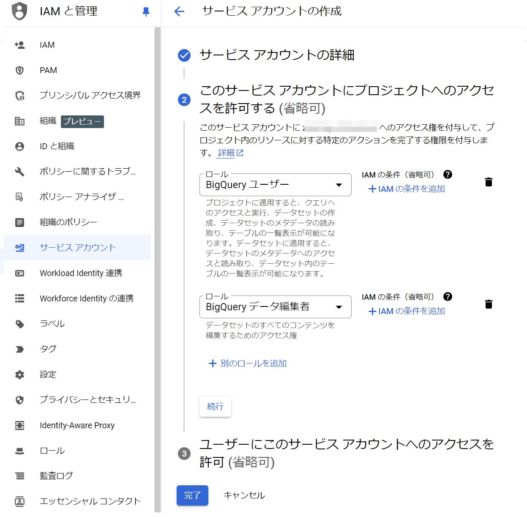Image resolution: width=527 pixels, height=517 pixels.
Task: Delete the BigQuery データ編集者 role row
Action: (489, 304)
